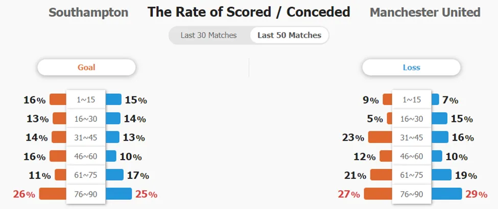Switch to Last 30 Matches

(x=209, y=35)
